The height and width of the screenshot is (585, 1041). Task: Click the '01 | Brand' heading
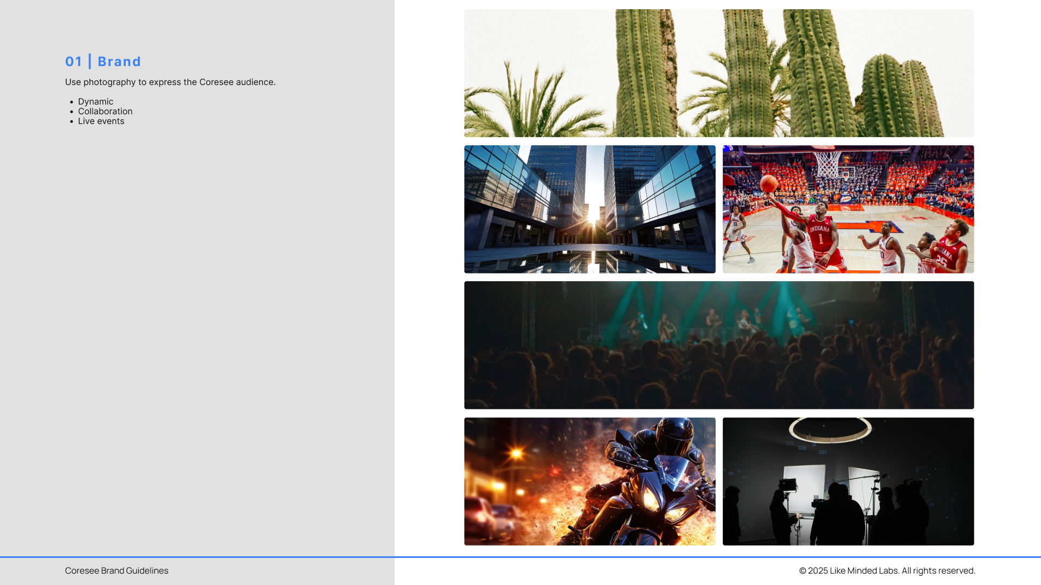[103, 62]
